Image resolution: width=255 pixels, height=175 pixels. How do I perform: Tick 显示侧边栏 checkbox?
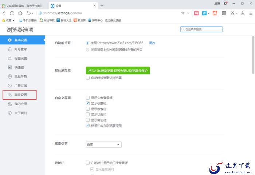tap(88, 120)
